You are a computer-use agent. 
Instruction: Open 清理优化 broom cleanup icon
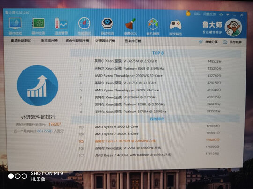point(130,27)
